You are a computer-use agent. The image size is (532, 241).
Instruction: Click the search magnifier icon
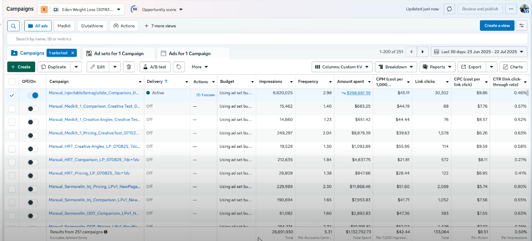(x=13, y=26)
